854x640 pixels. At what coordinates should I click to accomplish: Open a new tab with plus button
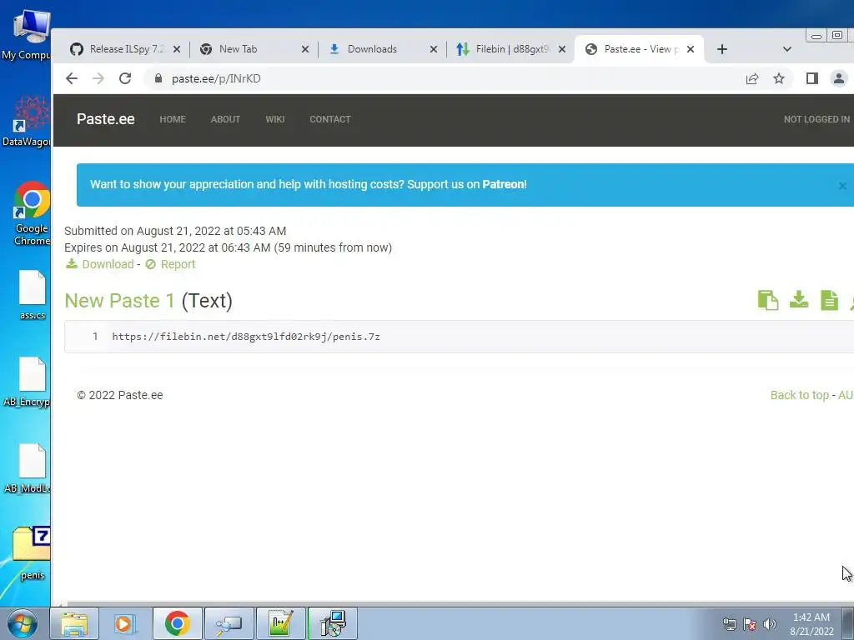tap(722, 49)
